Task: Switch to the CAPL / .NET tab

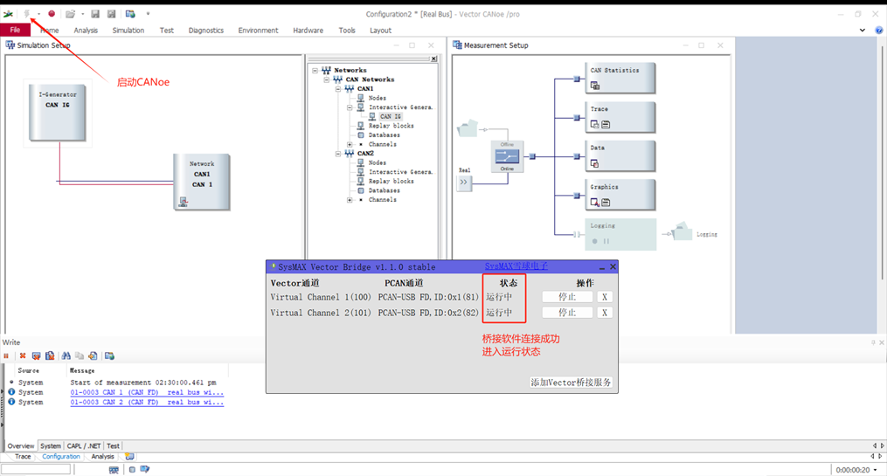Action: [x=85, y=446]
